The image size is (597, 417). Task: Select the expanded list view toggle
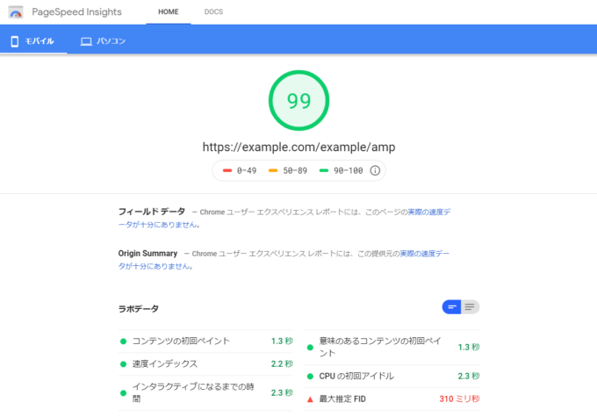471,307
